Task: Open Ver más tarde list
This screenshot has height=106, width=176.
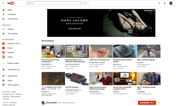Action: [x=13, y=34]
